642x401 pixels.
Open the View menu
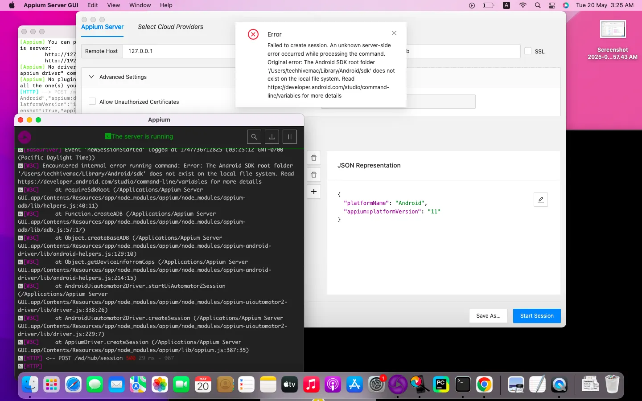(x=114, y=5)
